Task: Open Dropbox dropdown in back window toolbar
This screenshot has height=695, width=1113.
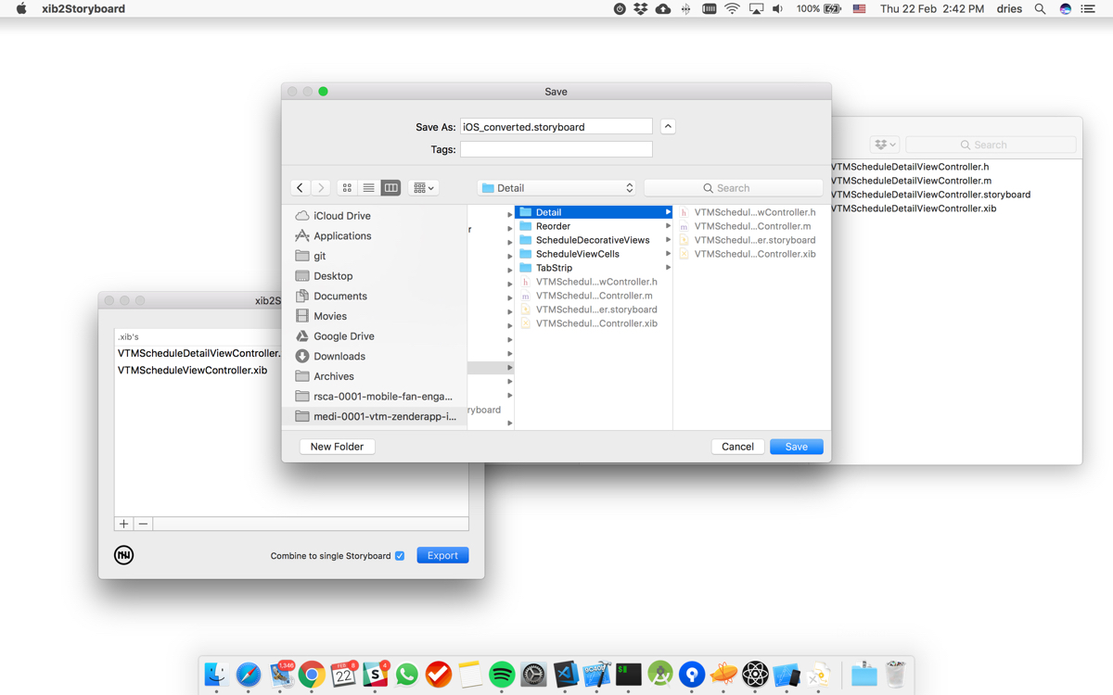Action: pyautogui.click(x=885, y=145)
